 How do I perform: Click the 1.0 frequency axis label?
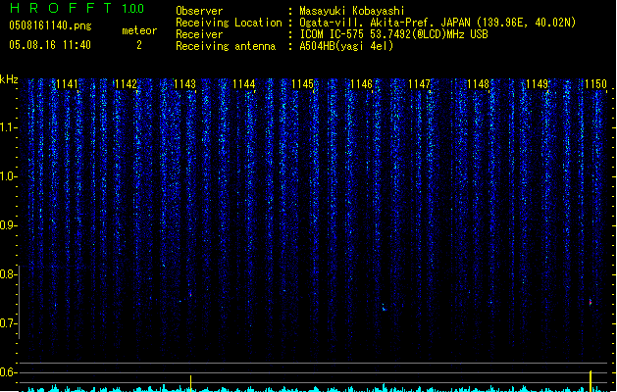[8, 176]
